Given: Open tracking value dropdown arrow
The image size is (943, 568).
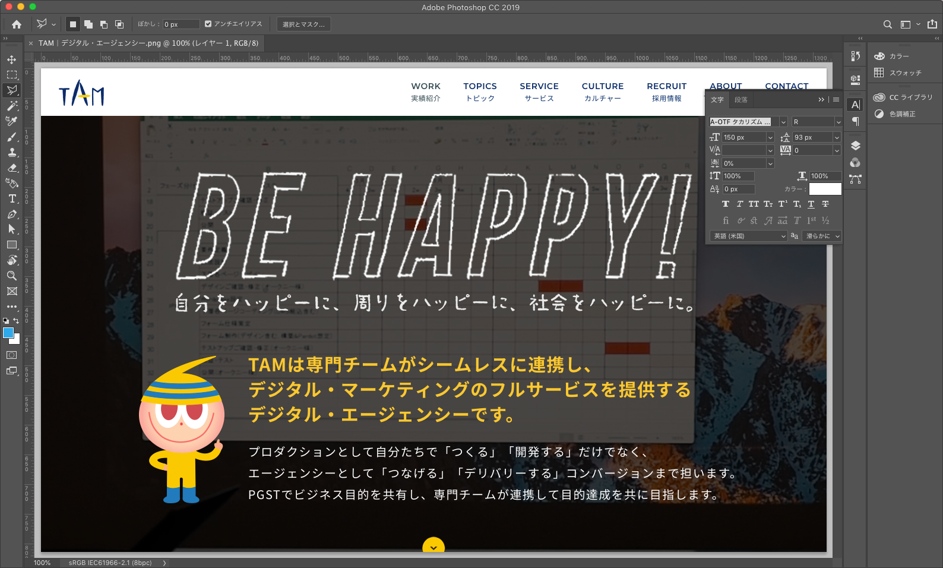Looking at the screenshot, I should coord(837,150).
